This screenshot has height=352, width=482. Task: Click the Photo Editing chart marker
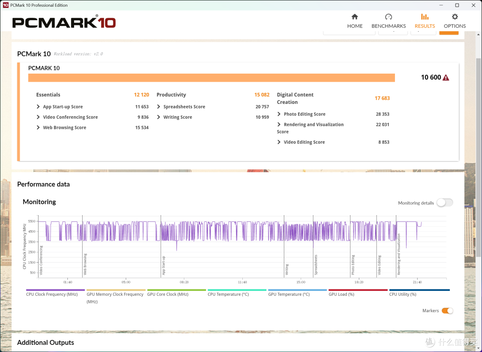click(x=353, y=265)
